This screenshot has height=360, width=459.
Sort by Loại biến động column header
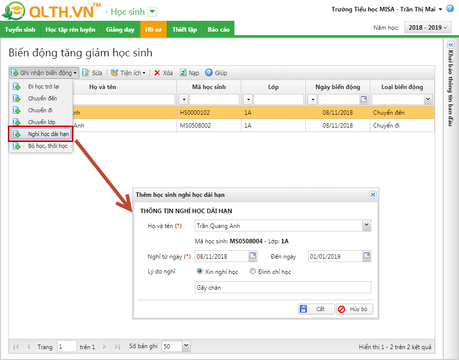pos(402,87)
